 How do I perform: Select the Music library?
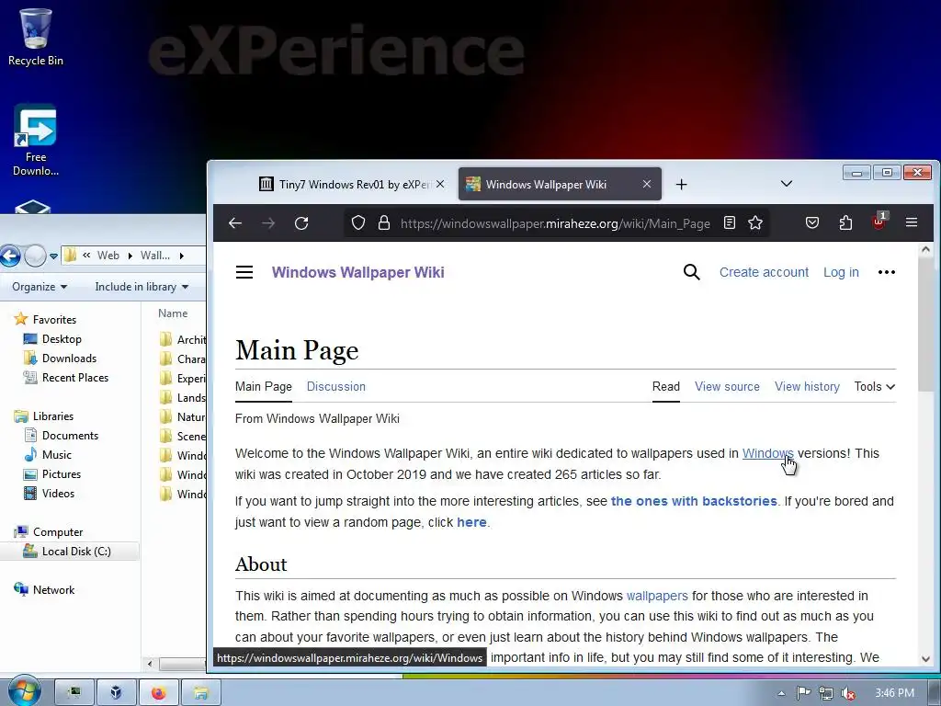click(56, 455)
